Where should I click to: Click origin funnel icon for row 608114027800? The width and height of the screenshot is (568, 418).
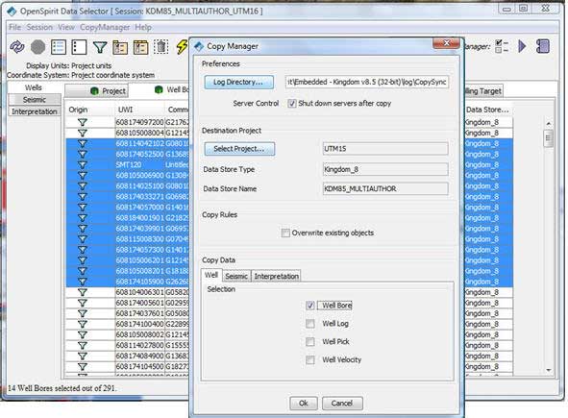83,345
